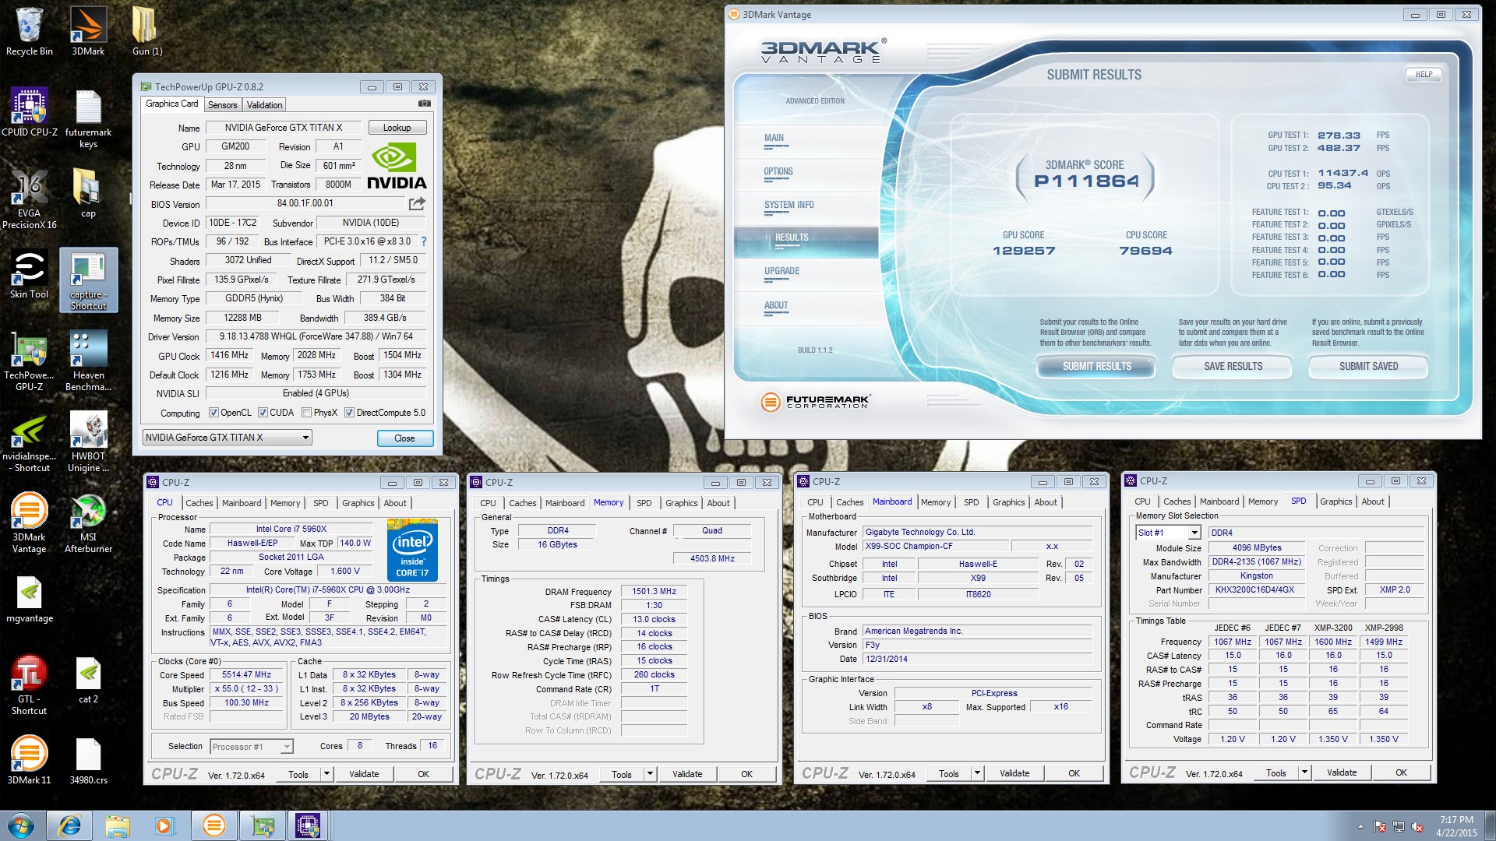
Task: Show hidden tray icons arrow
Action: 1360,826
